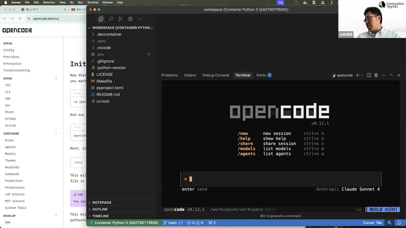Close the first browser tab
The height and width of the screenshot is (228, 406).
click(x=65, y=9)
